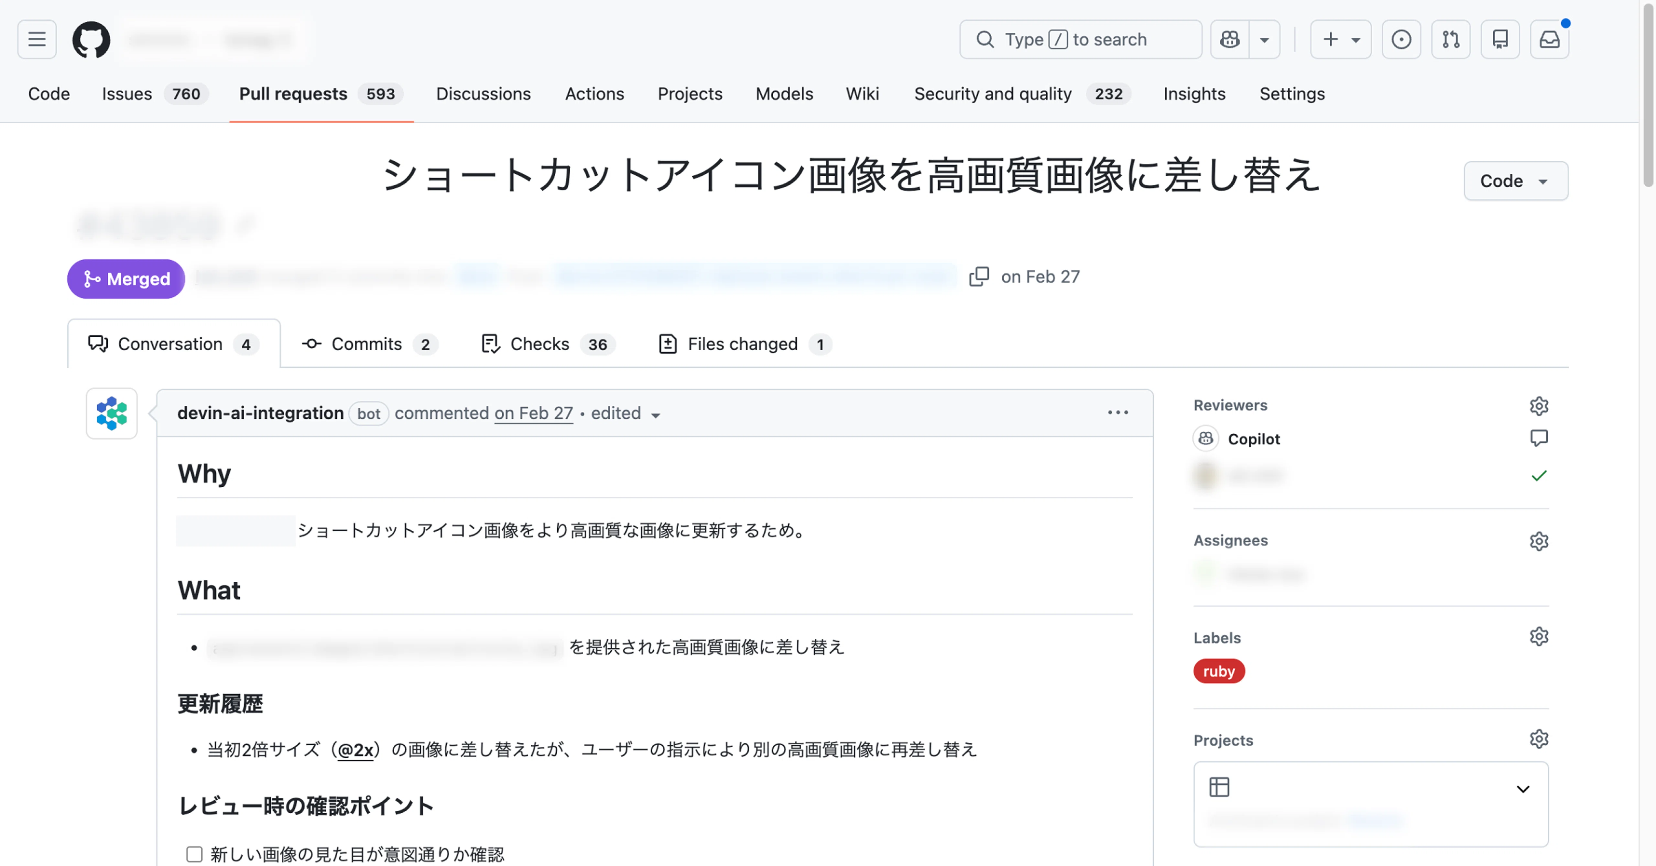Expand the Code dropdown button

[x=1516, y=181]
